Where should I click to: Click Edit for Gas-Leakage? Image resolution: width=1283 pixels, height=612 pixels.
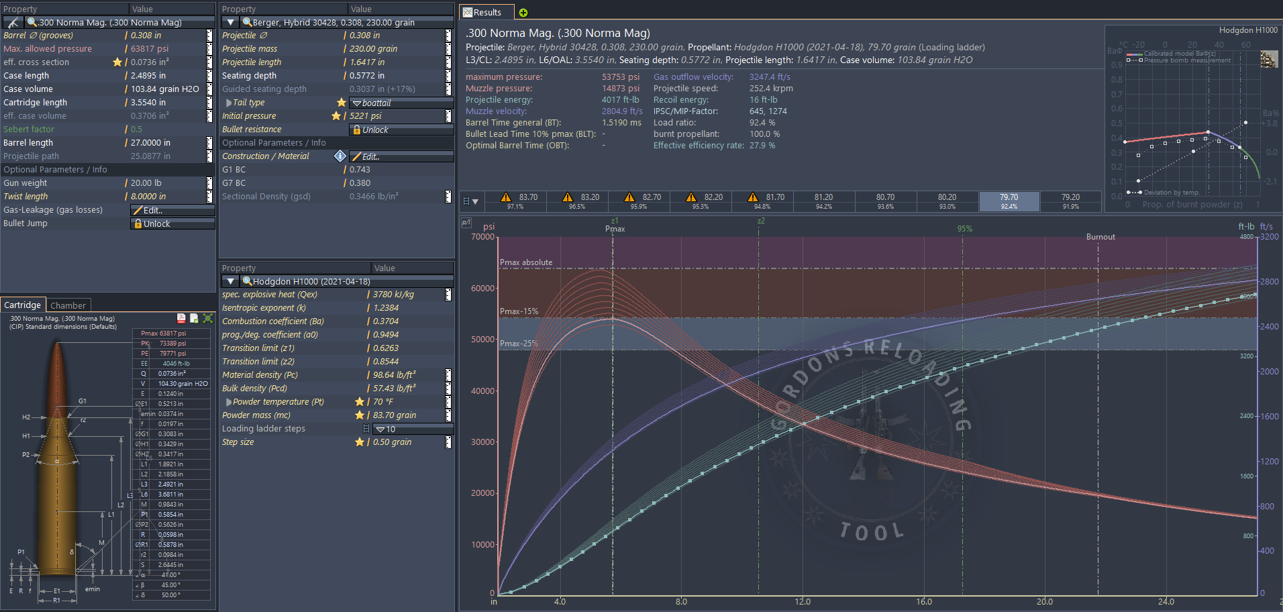click(172, 210)
